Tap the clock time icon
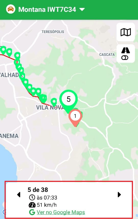This screenshot has width=138, height=219. pyautogui.click(x=32, y=197)
